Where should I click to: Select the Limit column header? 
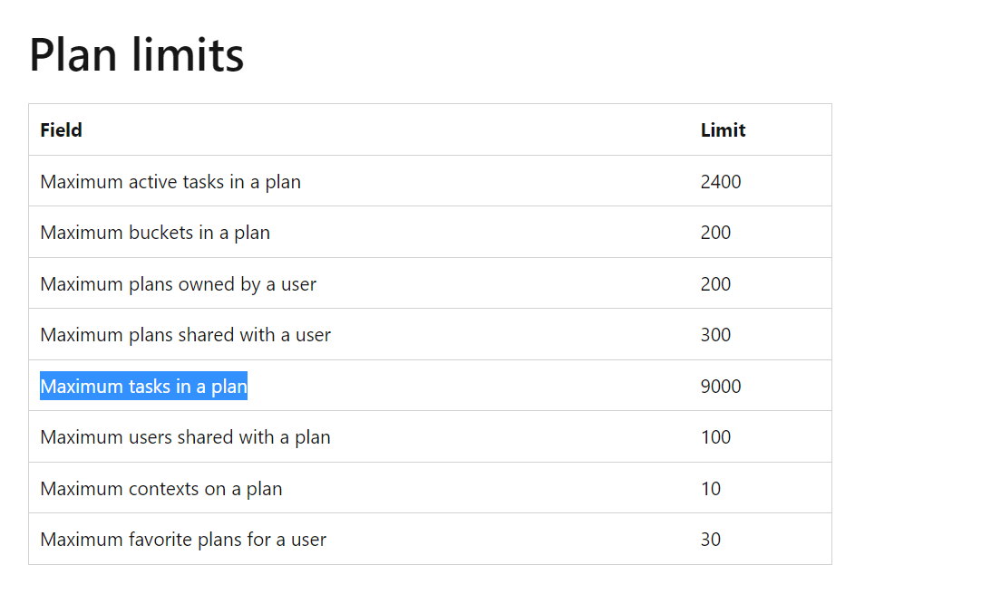pos(723,130)
